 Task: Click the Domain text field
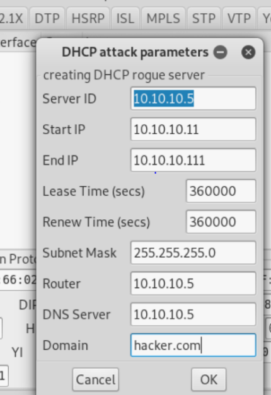pos(193,345)
